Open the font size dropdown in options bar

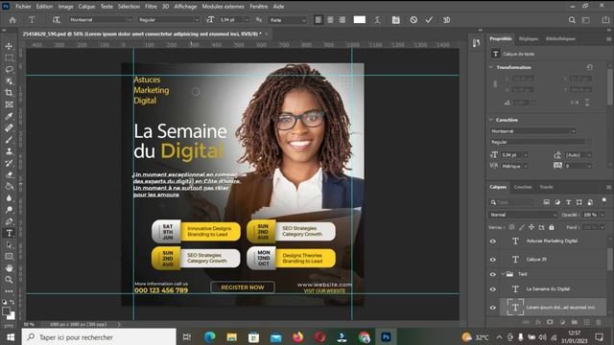pos(247,20)
